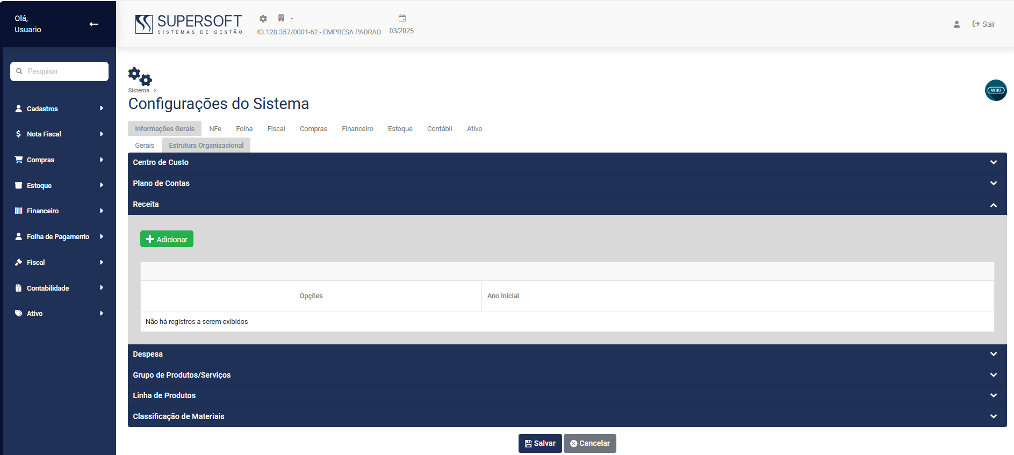1014x455 pixels.
Task: Open the settings gear icon in header
Action: pos(263,19)
